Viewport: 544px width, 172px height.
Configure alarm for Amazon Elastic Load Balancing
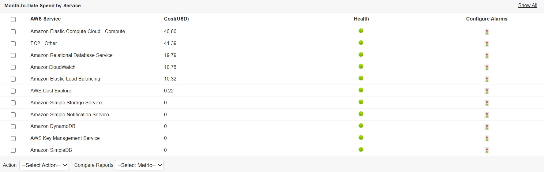tap(487, 79)
